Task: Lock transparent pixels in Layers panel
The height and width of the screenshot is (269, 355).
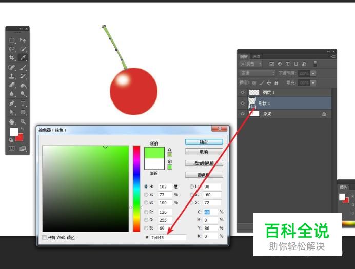Action: point(254,83)
